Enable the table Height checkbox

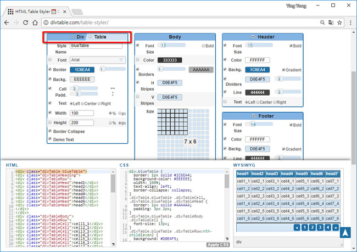pos(50,122)
